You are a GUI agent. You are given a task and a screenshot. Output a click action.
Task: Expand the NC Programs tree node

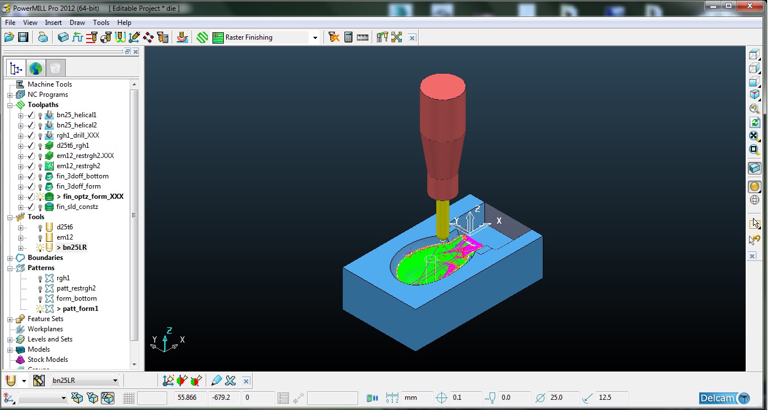10,95
